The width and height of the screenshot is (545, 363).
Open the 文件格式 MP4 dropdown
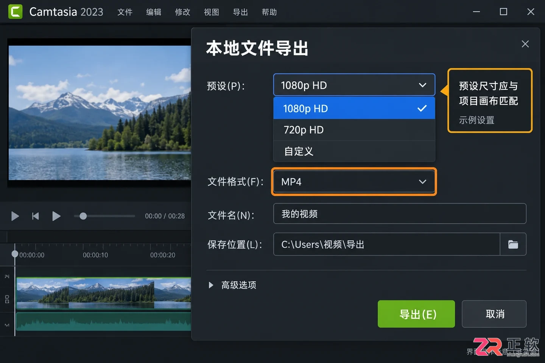pos(354,181)
